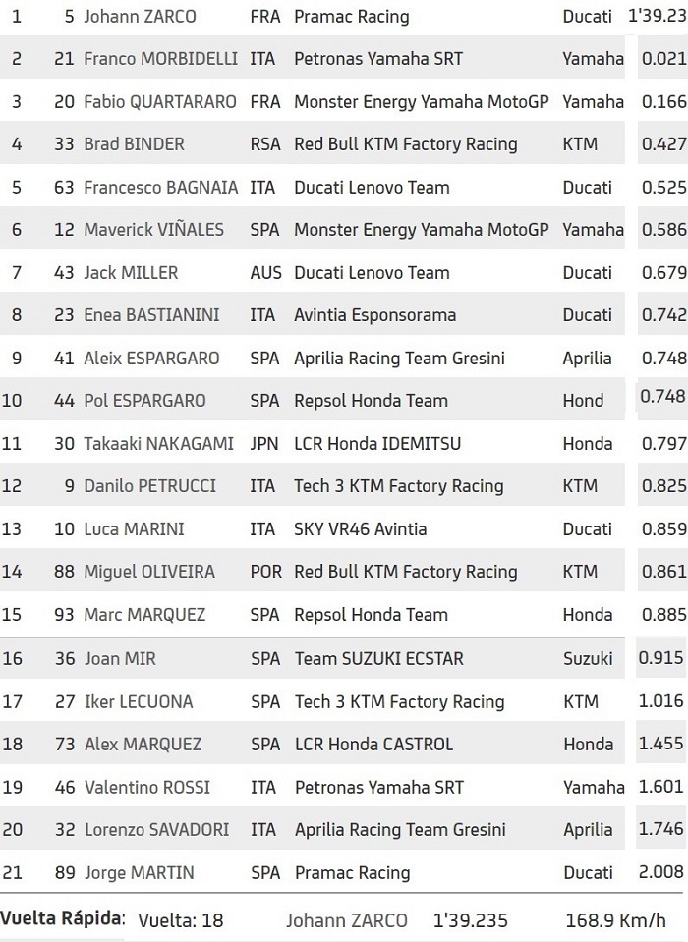Screen dimensions: 688x942
Task: Click Maverick VIÑALES rider name
Action: 154,230
